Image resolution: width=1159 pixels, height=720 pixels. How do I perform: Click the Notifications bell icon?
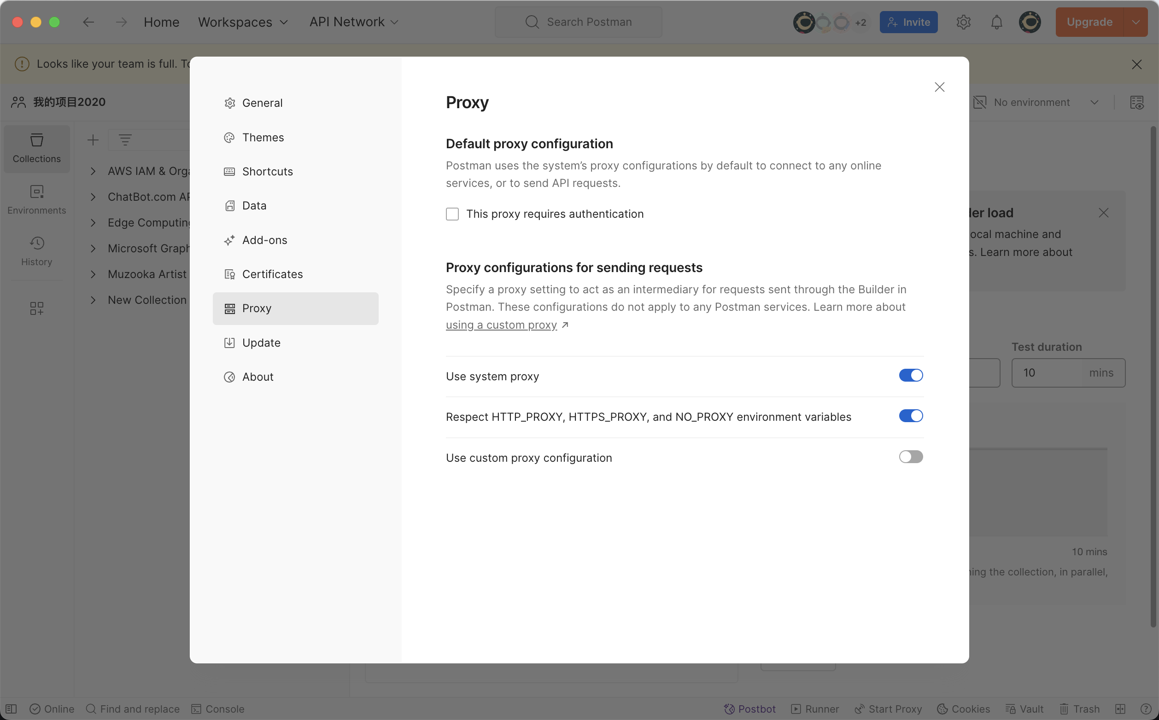pyautogui.click(x=996, y=23)
